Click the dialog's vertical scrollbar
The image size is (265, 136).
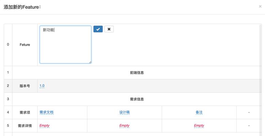[x=261, y=79]
